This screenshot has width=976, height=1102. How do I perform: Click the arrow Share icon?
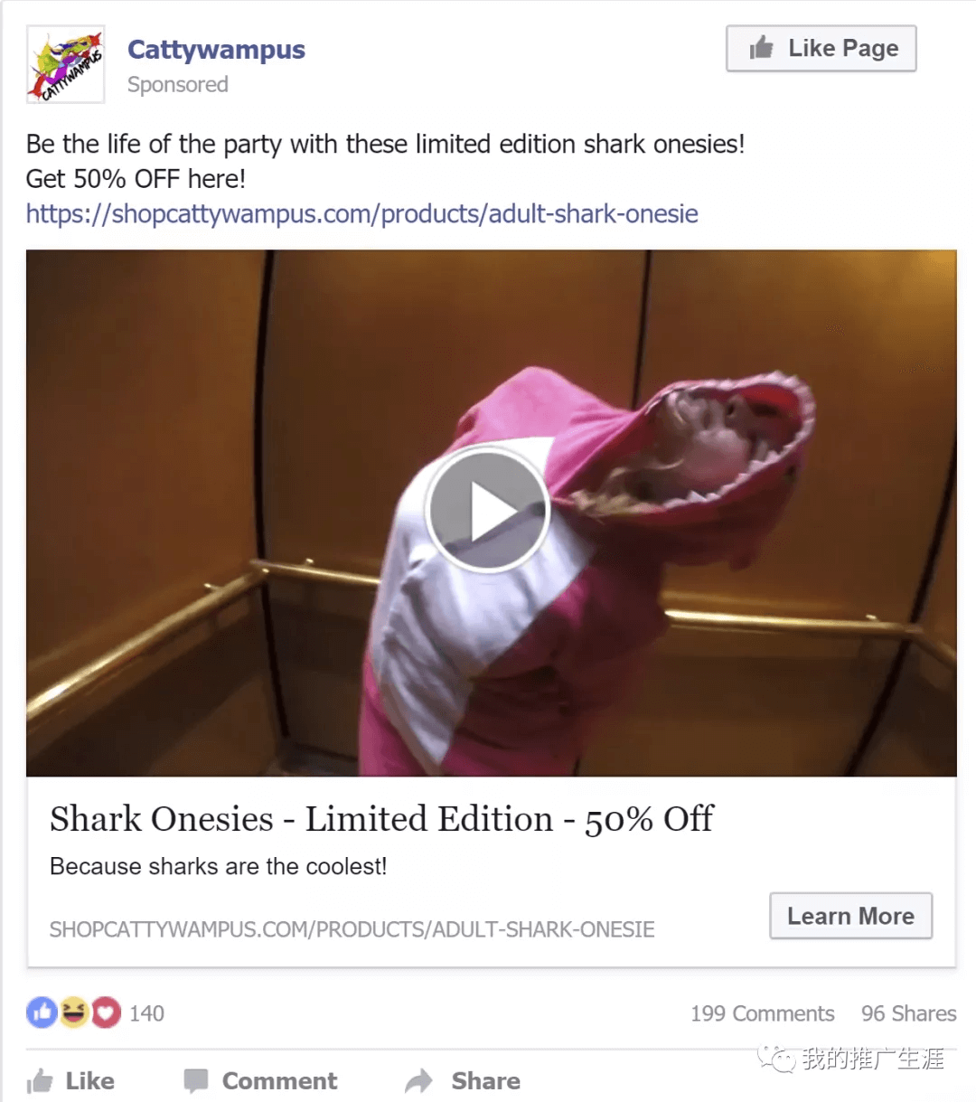click(419, 1080)
